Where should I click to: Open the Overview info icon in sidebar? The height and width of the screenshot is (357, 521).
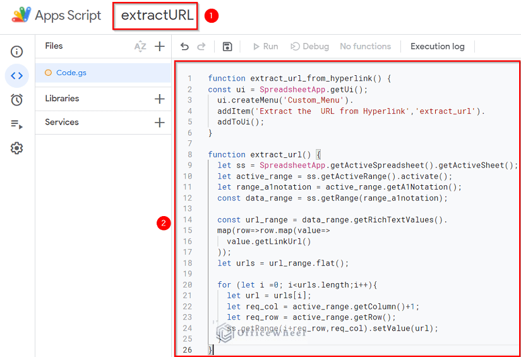click(17, 52)
